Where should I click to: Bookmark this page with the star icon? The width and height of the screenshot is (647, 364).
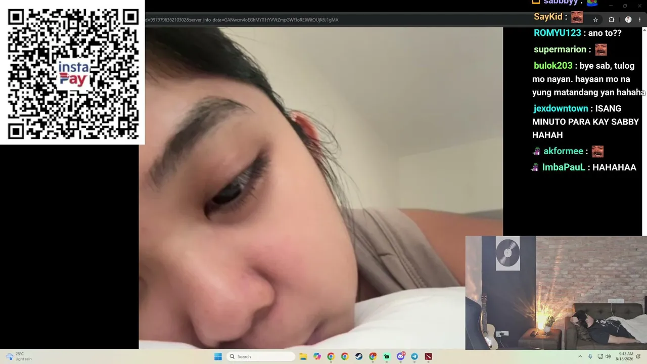[x=595, y=20]
